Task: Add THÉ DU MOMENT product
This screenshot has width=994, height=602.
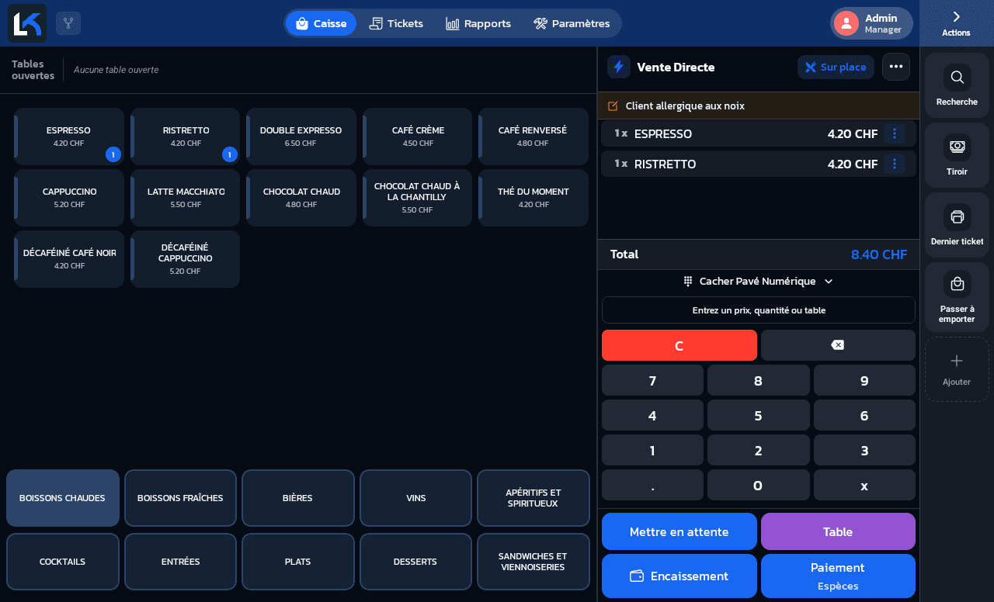Action: point(533,198)
